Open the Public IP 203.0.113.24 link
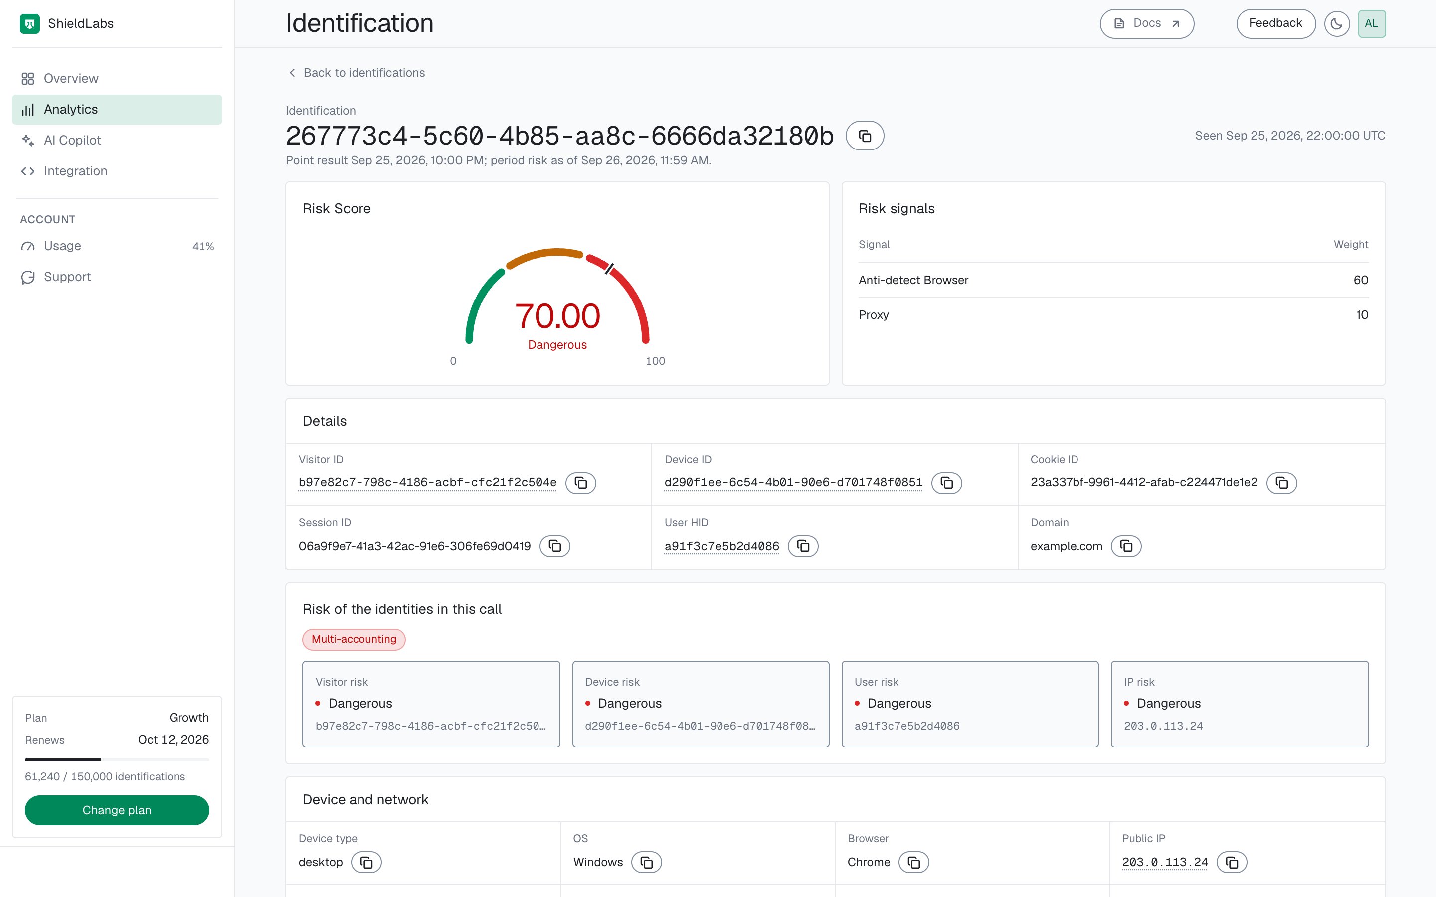The height and width of the screenshot is (897, 1436). 1165,862
